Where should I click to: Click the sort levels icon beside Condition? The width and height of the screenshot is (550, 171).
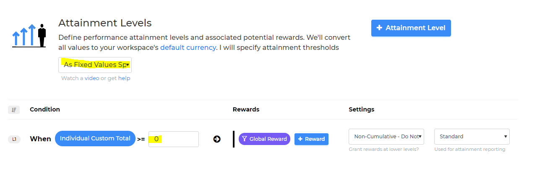coord(14,110)
